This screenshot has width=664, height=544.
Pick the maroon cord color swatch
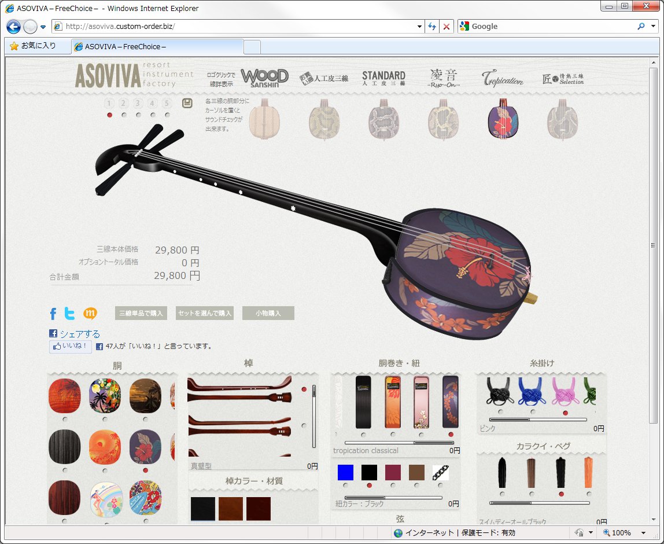pyautogui.click(x=393, y=472)
